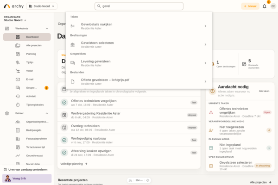This screenshot has height=185, width=278.
Task: Open E-mail in the sidebar
Action: (x=27, y=79)
